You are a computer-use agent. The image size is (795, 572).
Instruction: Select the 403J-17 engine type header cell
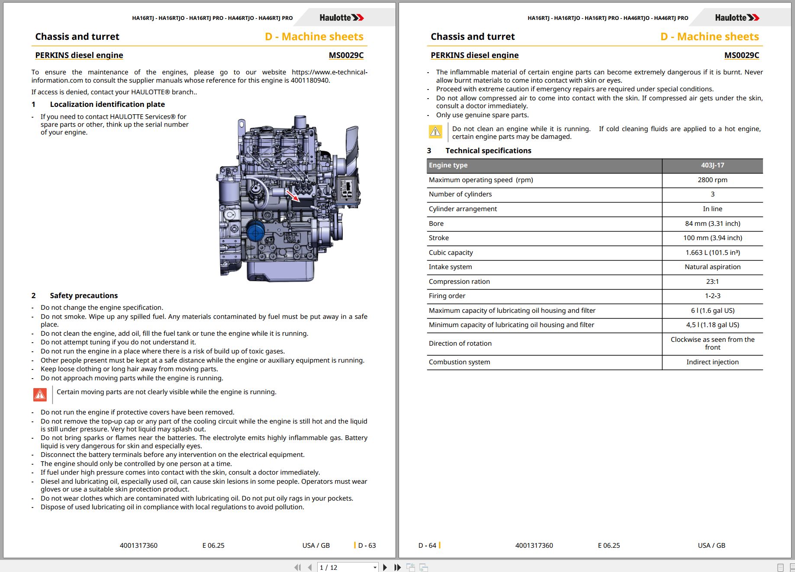712,165
